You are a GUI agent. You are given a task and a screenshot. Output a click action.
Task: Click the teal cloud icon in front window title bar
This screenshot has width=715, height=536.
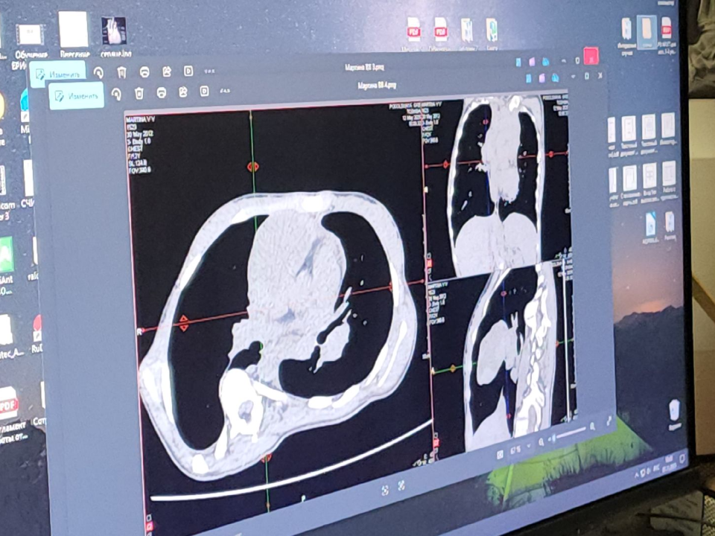coord(555,77)
